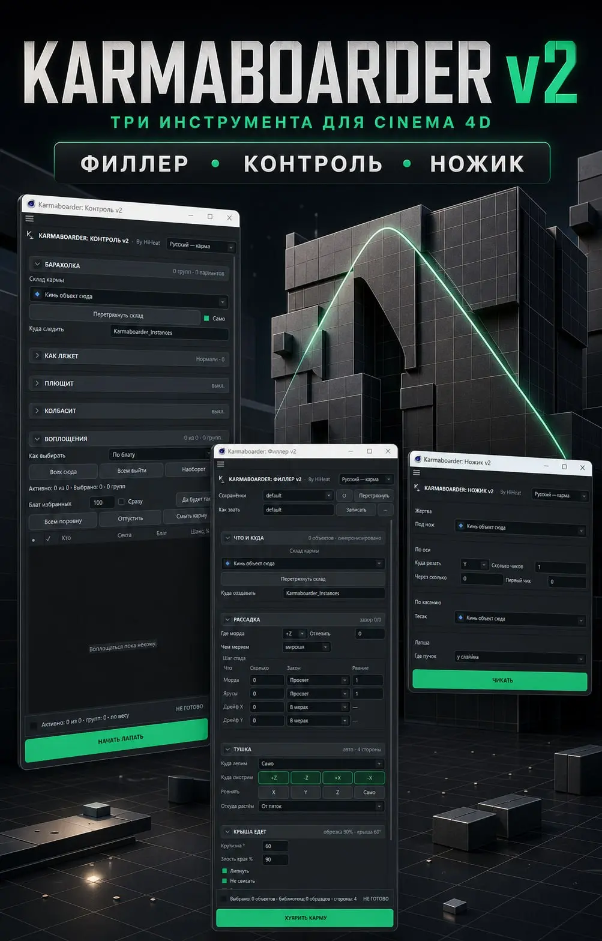Expand the КАК ЛЯЖЕТ section

tap(37, 355)
